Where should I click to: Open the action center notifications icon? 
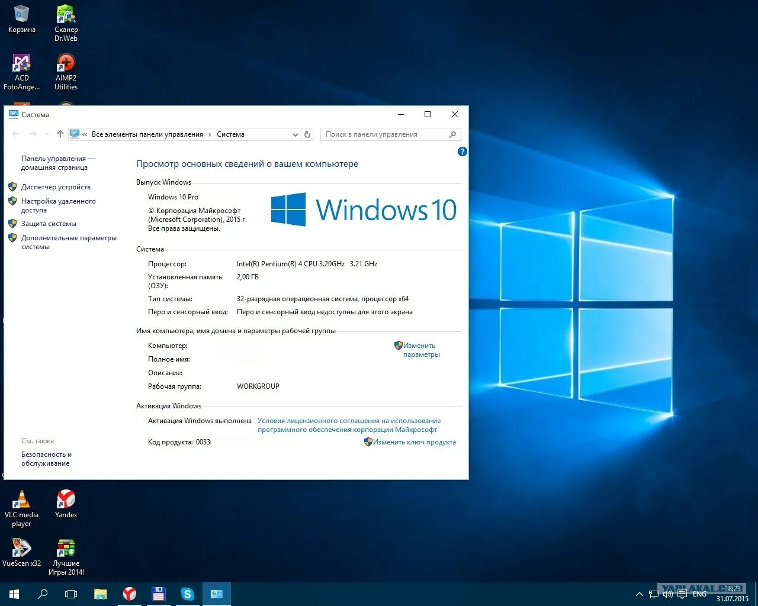point(682,594)
